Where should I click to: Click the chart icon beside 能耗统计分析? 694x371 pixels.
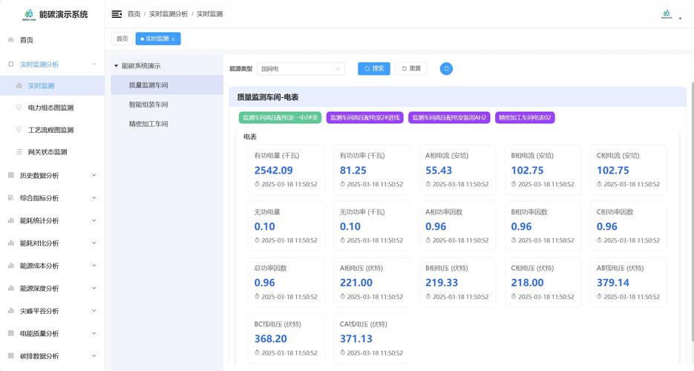(10, 220)
